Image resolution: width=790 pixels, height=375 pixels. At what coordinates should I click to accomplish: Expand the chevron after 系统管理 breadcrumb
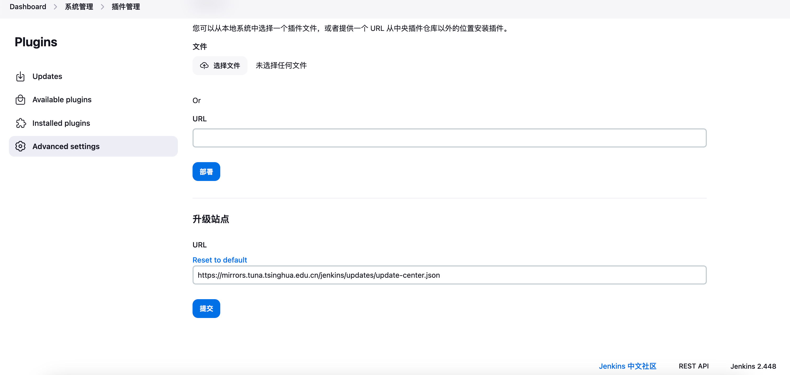(x=103, y=7)
